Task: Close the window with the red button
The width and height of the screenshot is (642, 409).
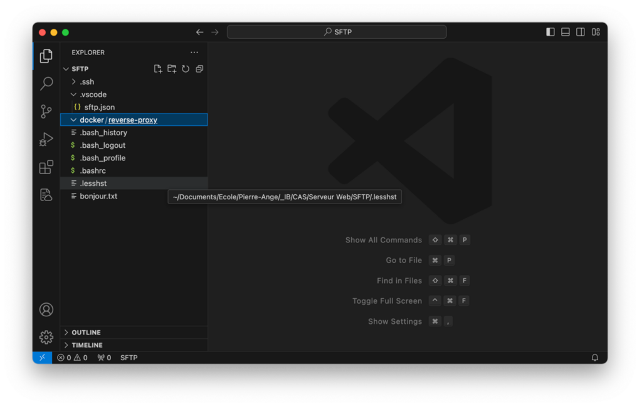Action: [42, 33]
